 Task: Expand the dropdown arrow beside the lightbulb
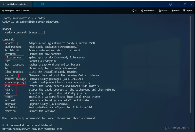(x=136, y=11)
